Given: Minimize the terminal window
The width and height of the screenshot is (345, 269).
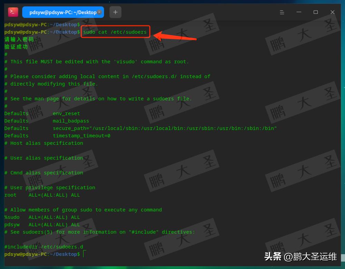Looking at the screenshot, I should click(x=299, y=12).
